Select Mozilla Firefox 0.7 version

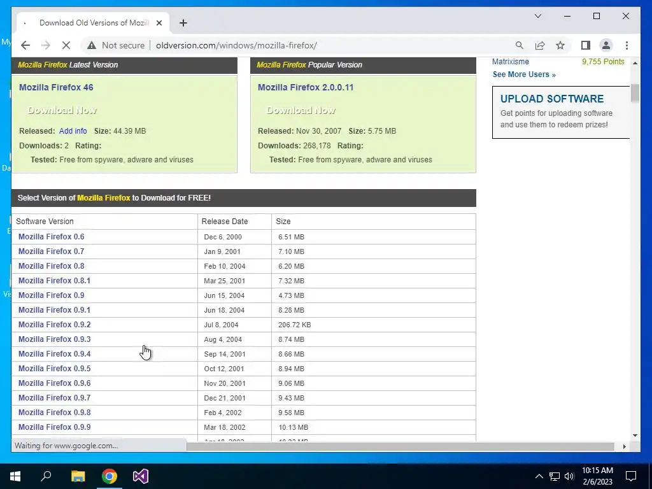point(51,251)
